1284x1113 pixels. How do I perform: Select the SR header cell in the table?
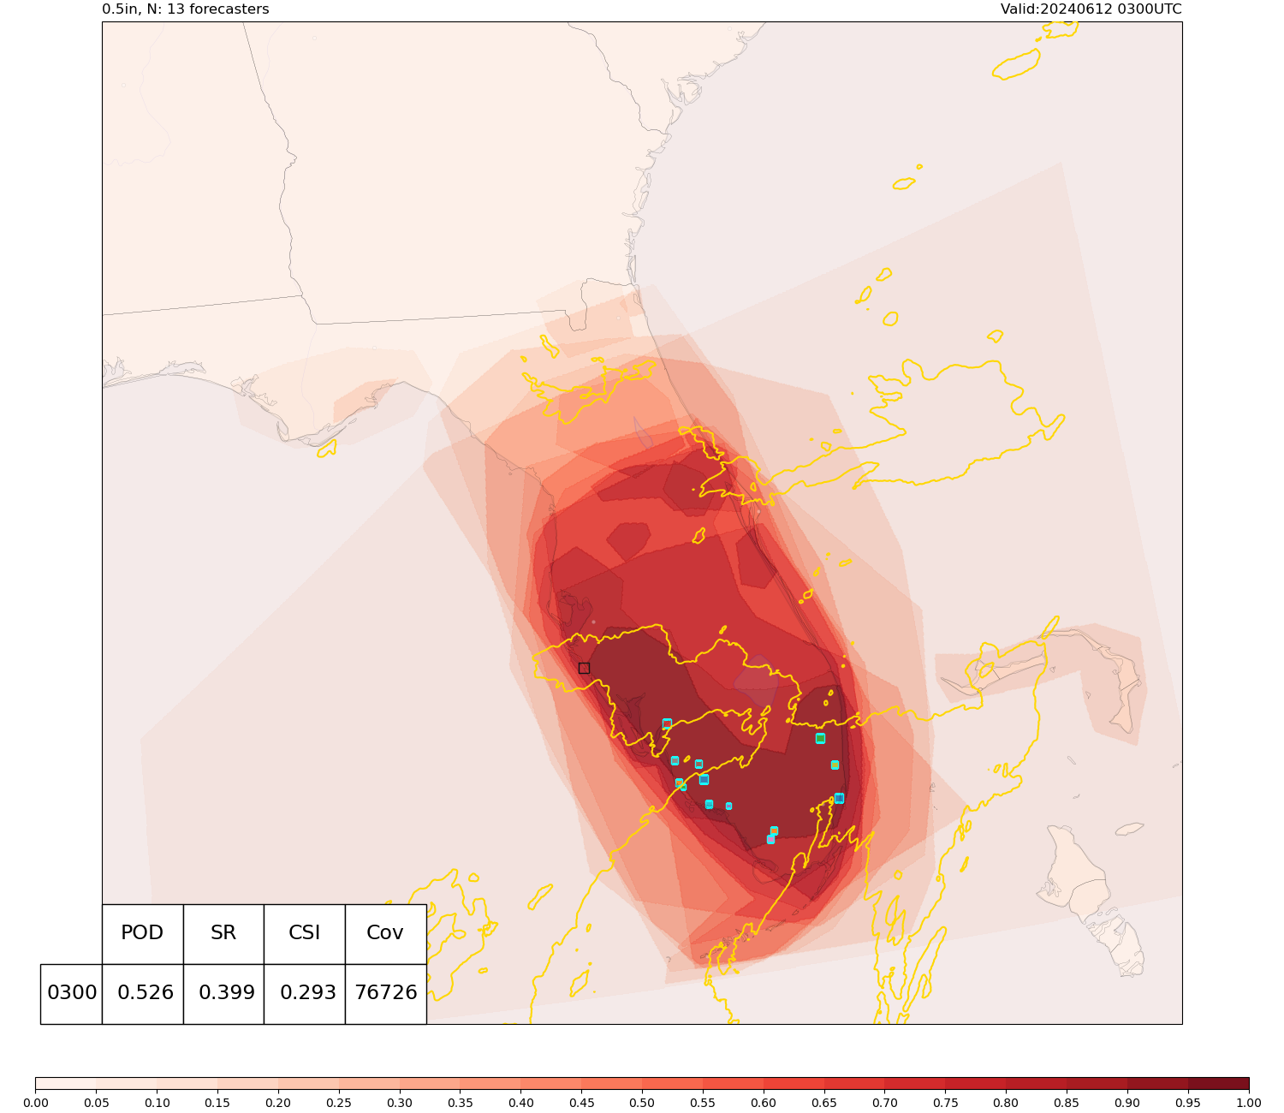coord(223,934)
